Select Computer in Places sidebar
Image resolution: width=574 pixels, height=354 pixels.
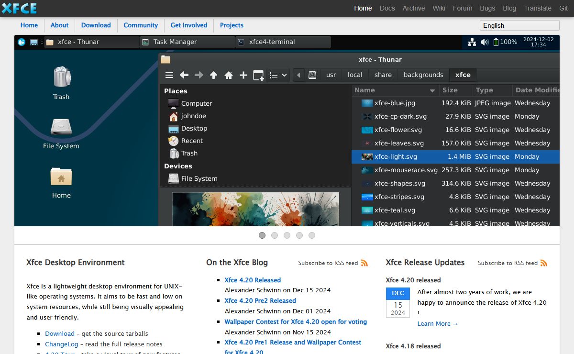190,103
